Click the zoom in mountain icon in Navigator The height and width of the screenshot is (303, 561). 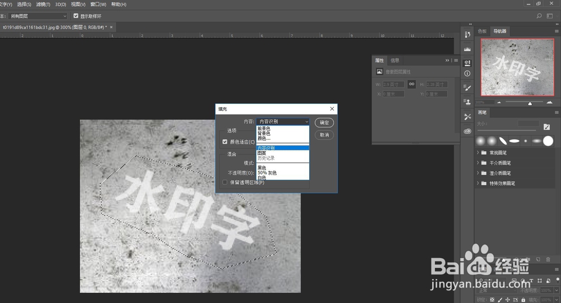pos(550,103)
